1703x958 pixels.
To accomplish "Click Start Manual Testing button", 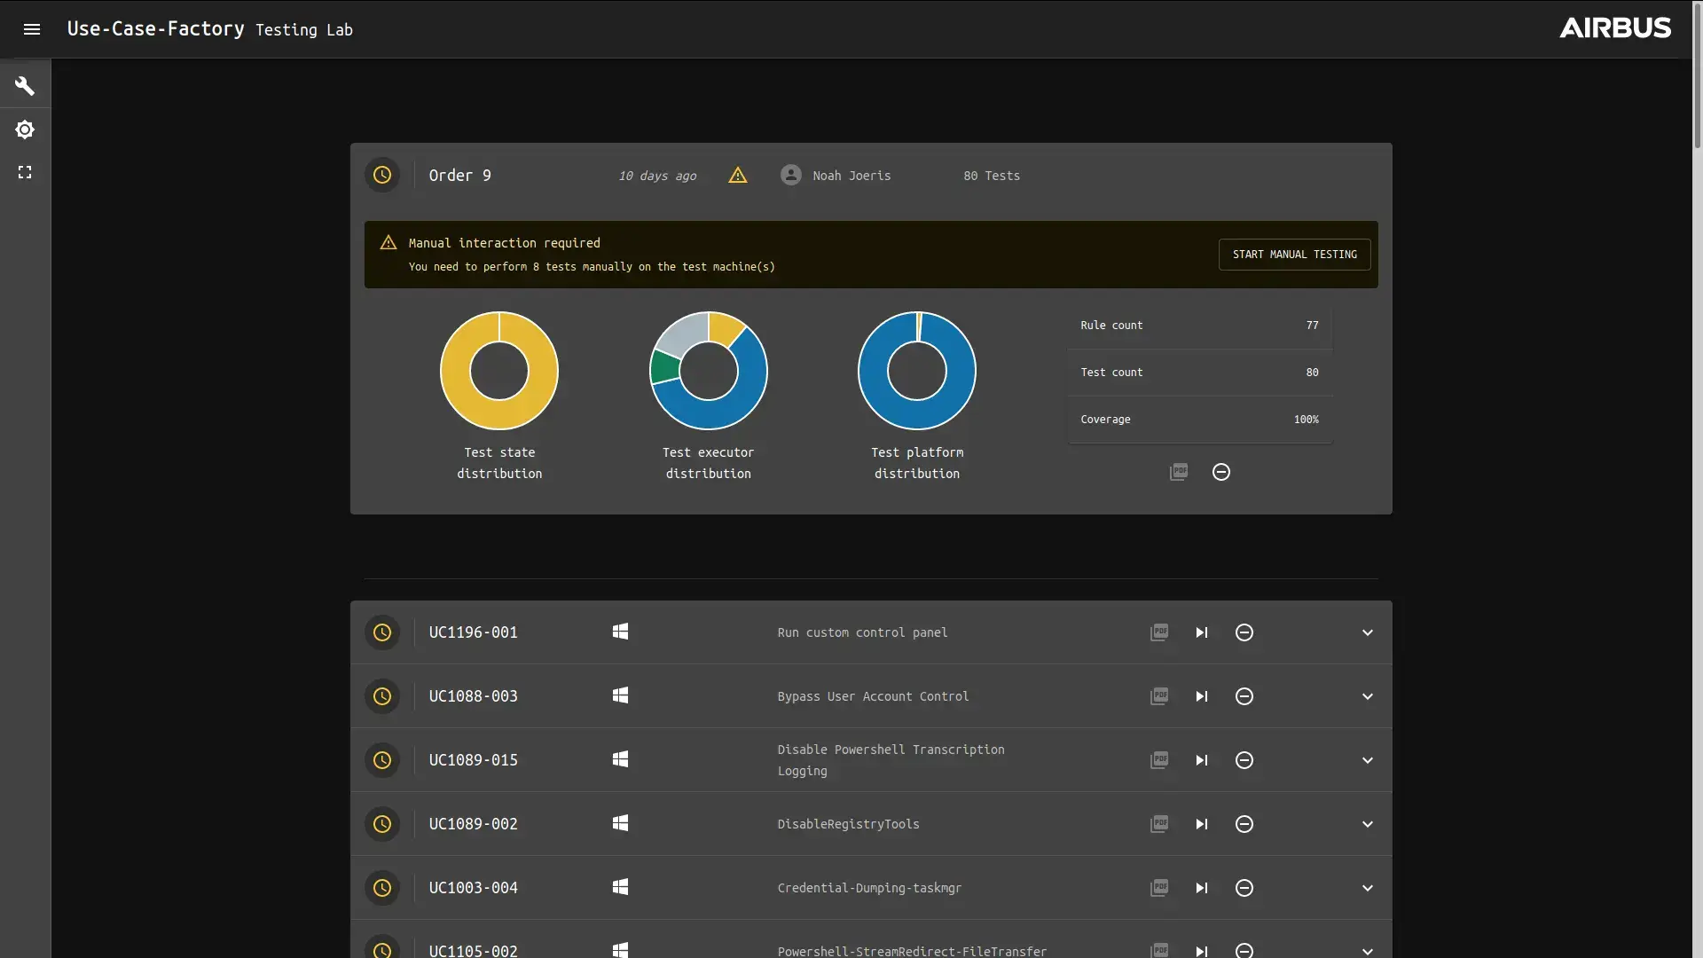I will (x=1294, y=255).
